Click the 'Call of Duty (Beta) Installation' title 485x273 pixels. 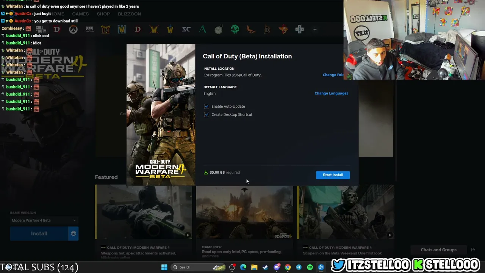pos(247,56)
